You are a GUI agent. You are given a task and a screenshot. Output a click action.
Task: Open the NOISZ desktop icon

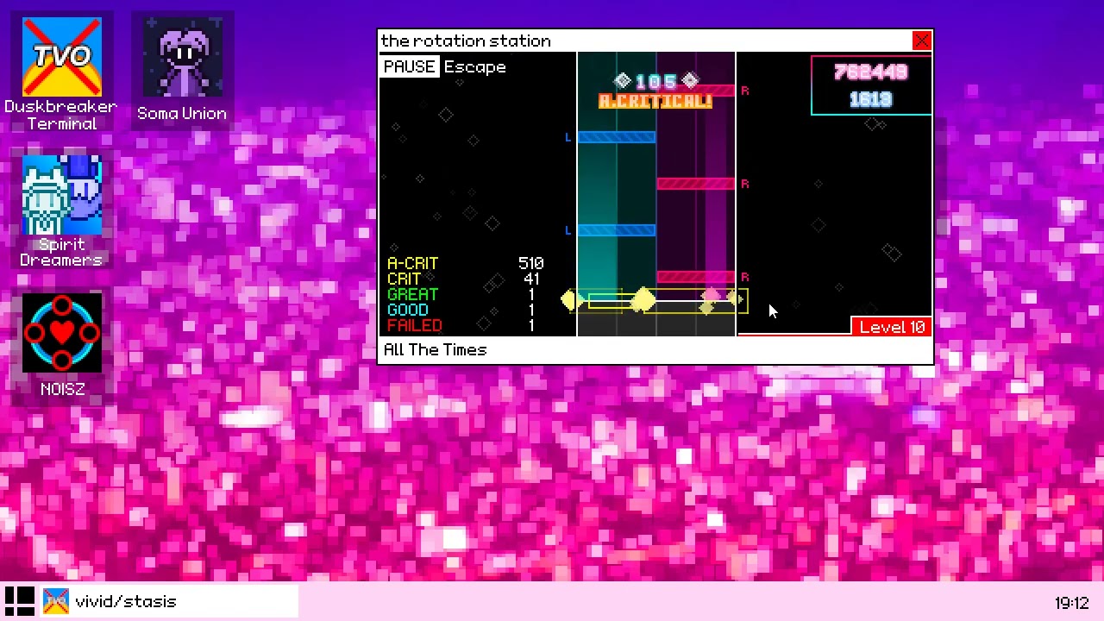61,345
